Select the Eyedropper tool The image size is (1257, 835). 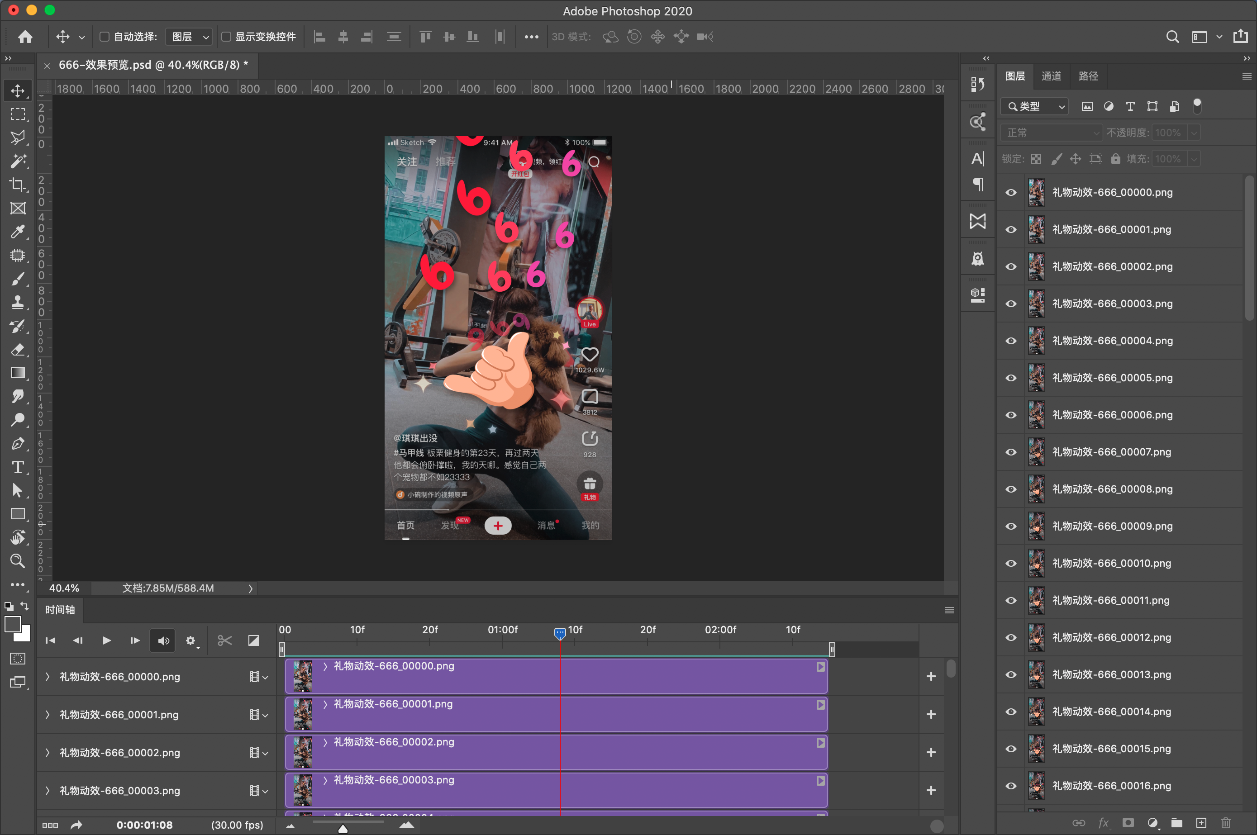18,231
